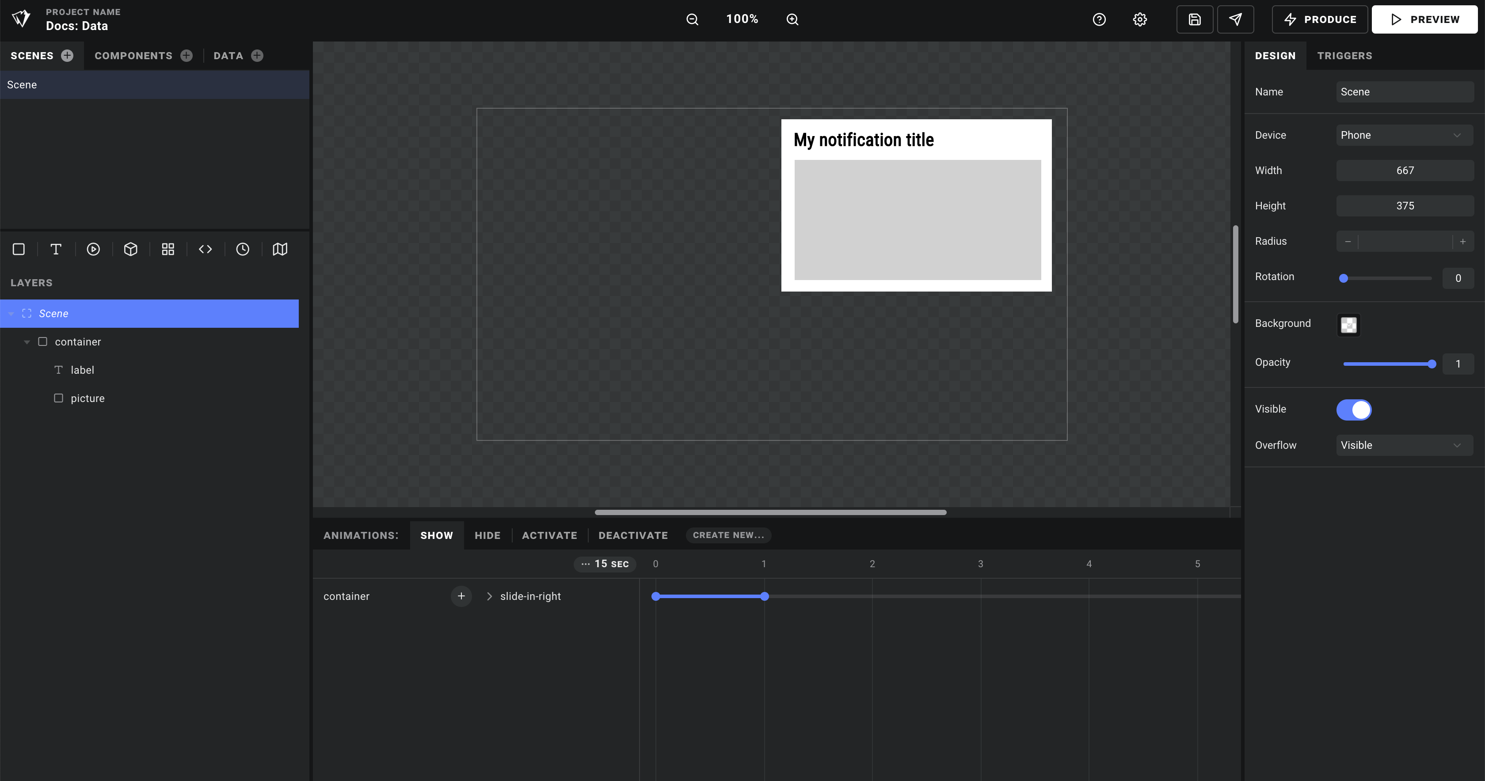Click the Name input field

[x=1404, y=91]
